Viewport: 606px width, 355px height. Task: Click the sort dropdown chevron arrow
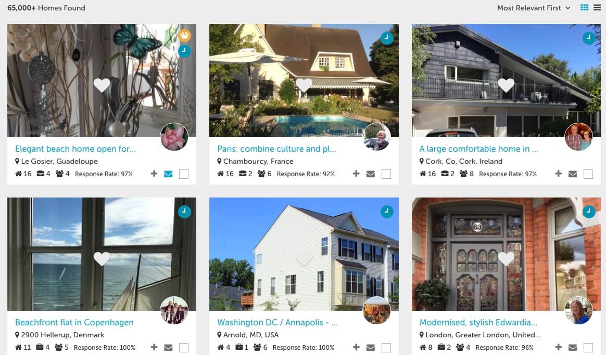(x=568, y=8)
